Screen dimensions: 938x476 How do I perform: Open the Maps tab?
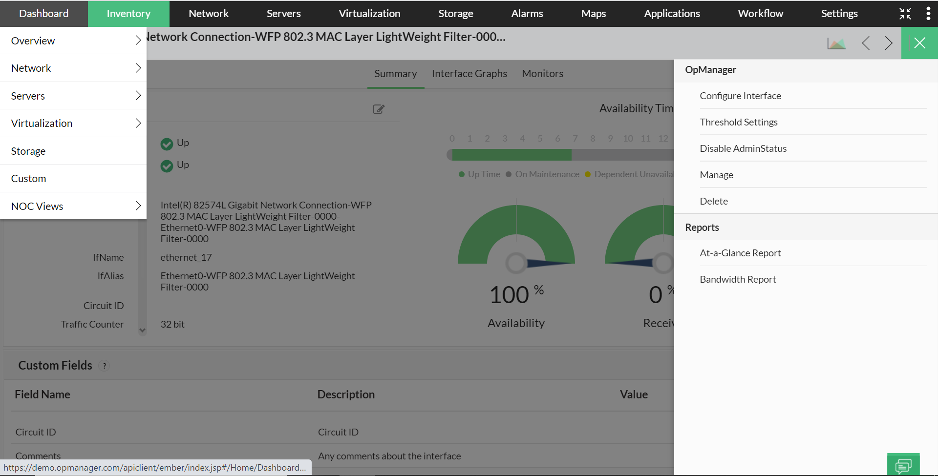594,14
